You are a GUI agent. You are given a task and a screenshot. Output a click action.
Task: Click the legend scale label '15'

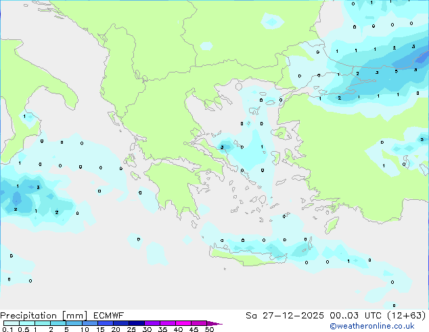tap(100, 329)
